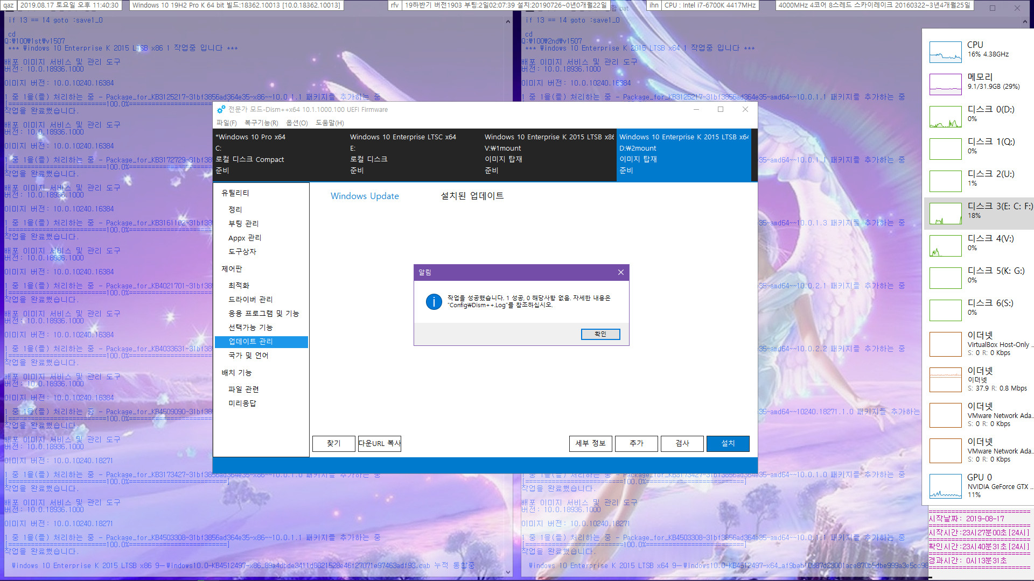
Task: Click the blue 설치 button
Action: pos(728,443)
